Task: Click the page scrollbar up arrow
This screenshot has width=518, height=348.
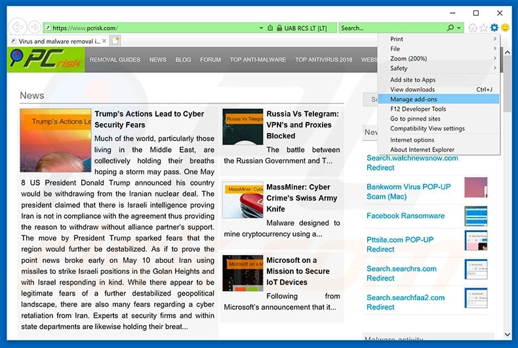Action: point(508,52)
